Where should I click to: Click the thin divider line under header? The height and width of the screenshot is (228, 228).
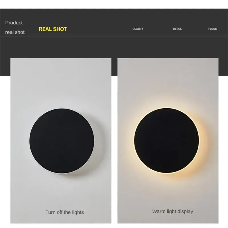coord(114,36)
